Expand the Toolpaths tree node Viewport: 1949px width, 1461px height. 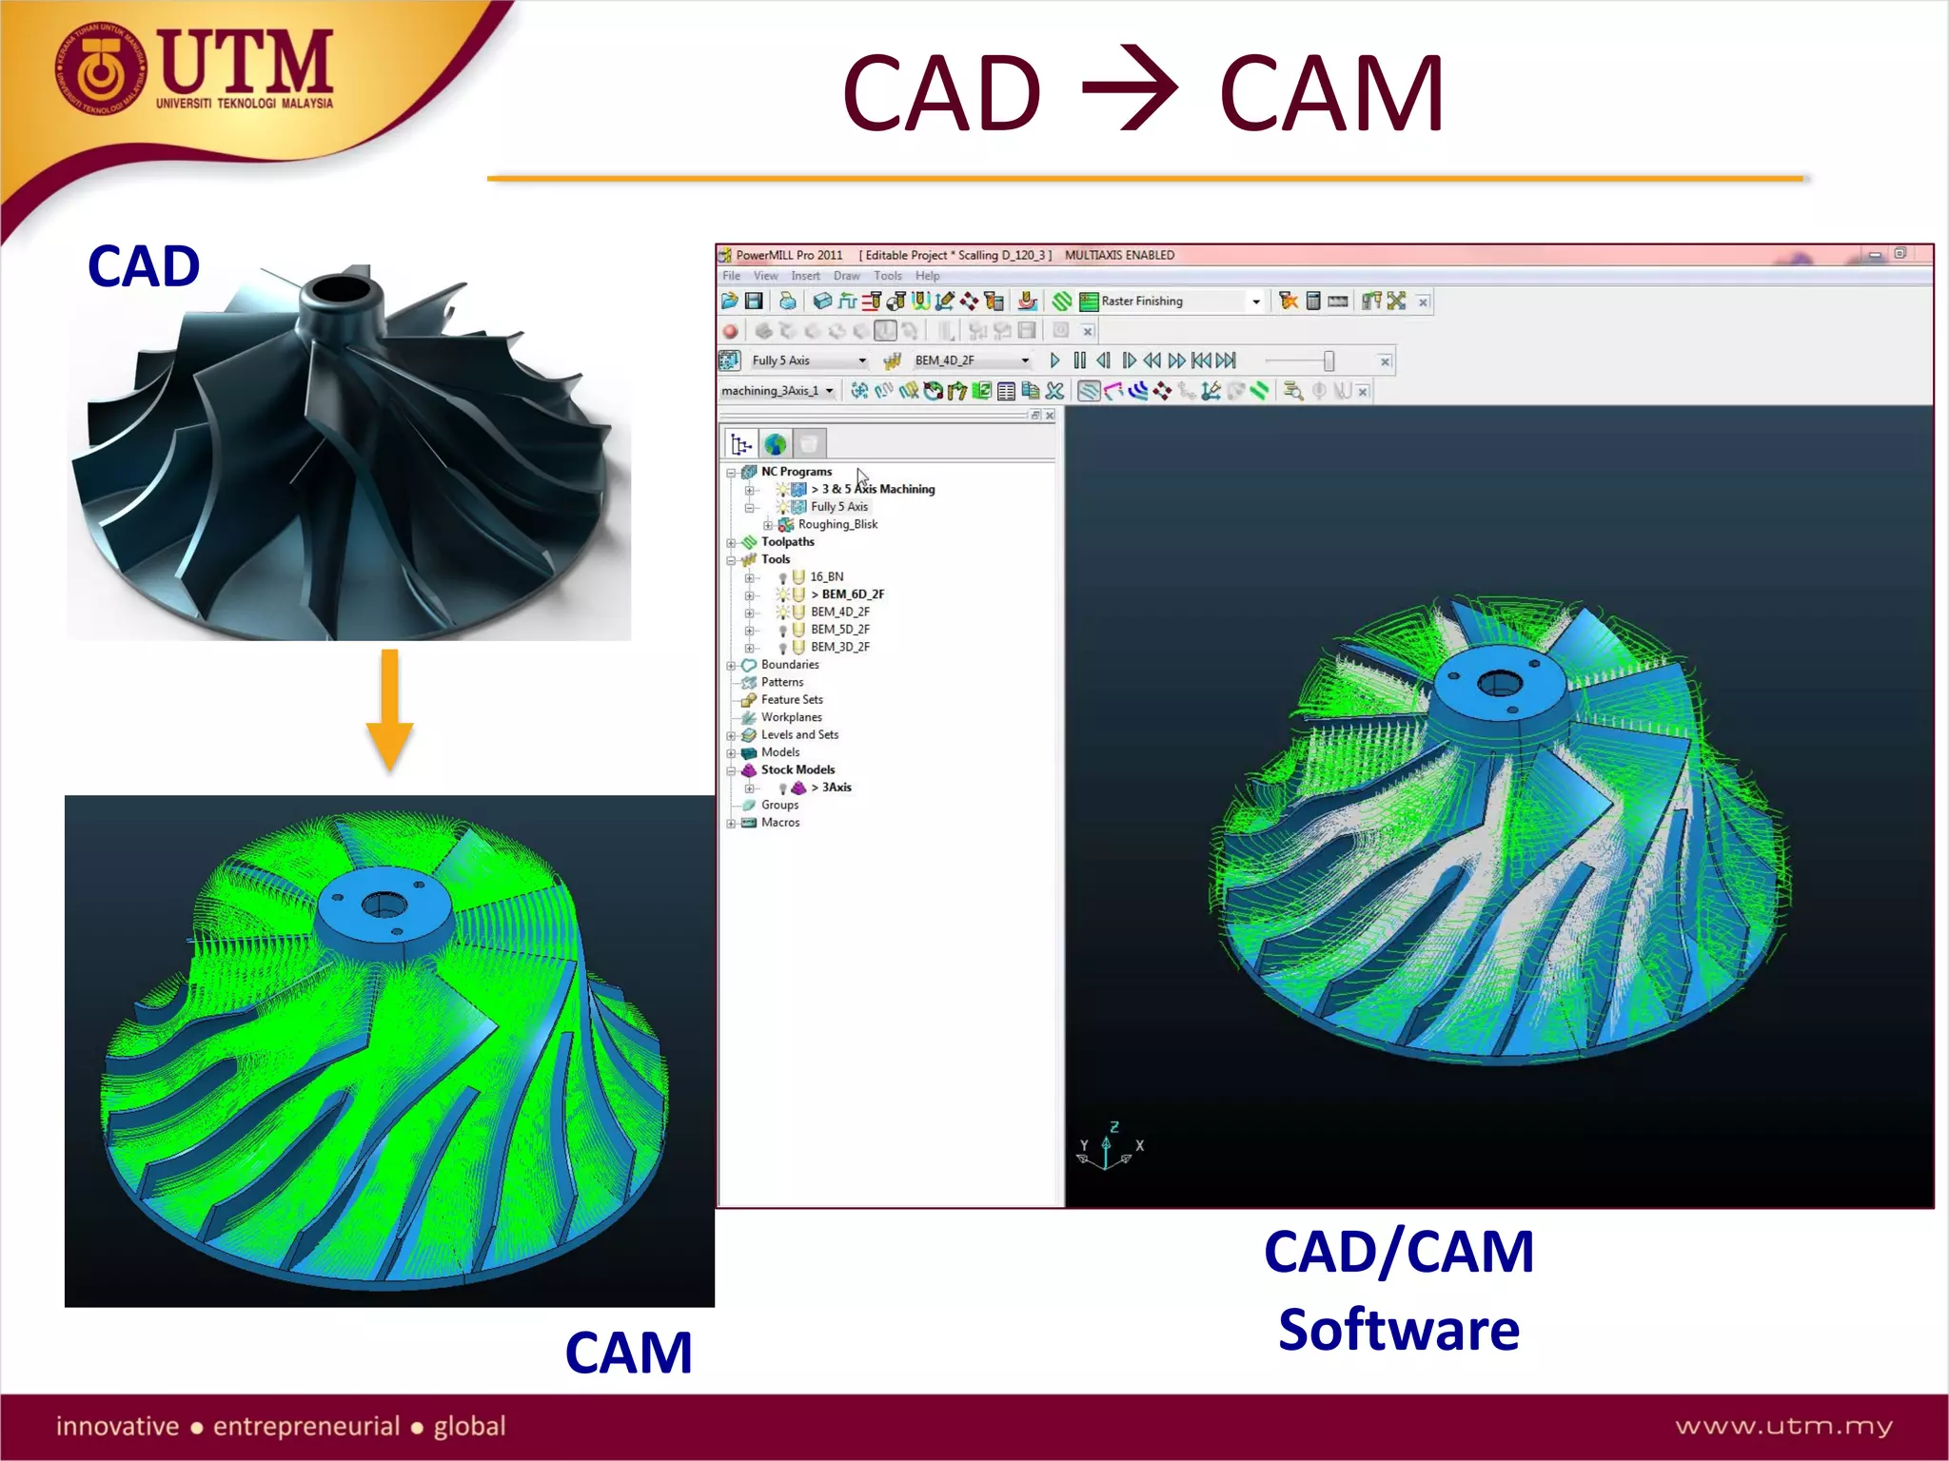coord(731,543)
